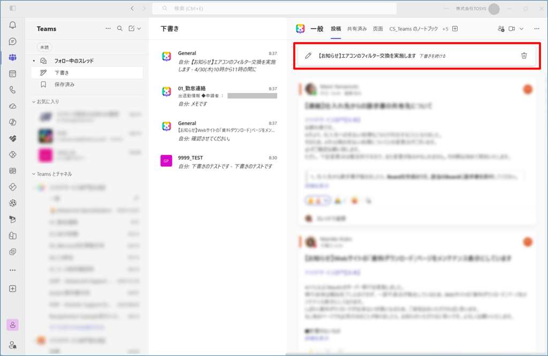
Task: Open the dropdown next to the camera icon
Action: [521, 29]
